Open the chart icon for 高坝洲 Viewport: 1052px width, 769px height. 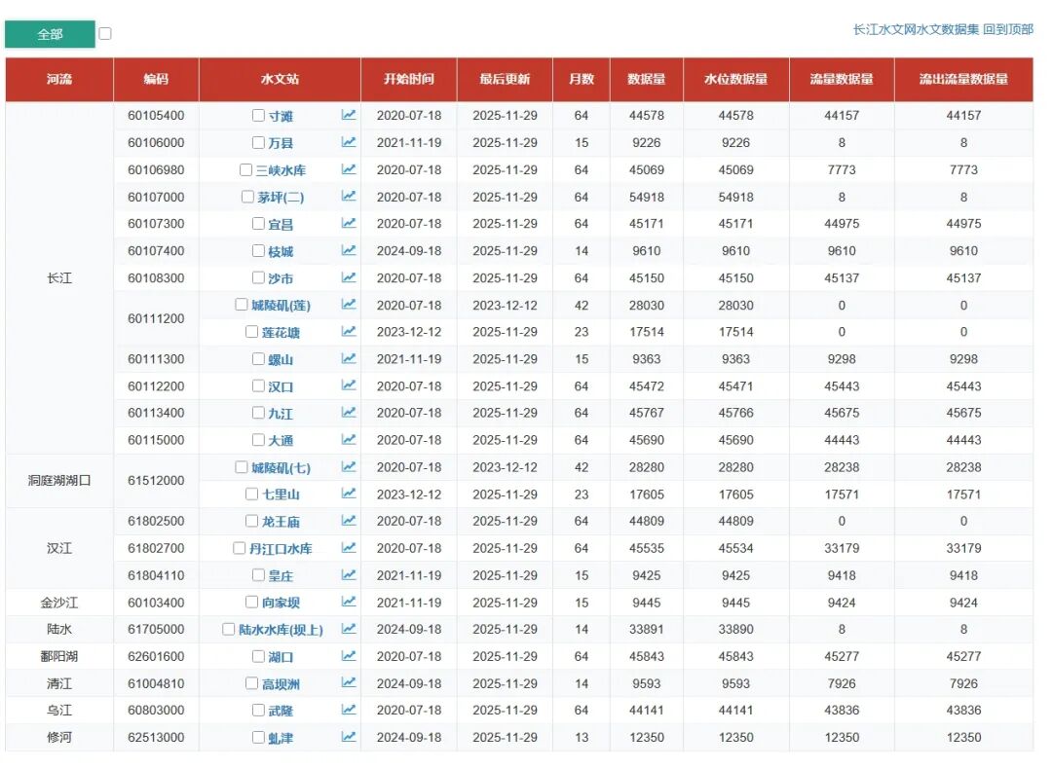(x=348, y=681)
